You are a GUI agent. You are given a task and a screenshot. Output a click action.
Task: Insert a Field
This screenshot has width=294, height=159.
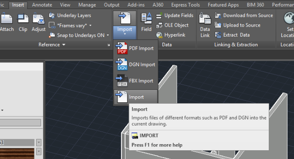[146, 22]
